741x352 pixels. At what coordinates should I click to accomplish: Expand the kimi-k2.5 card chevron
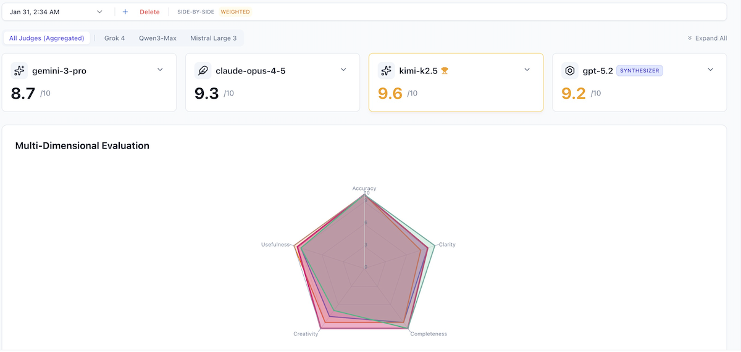pyautogui.click(x=527, y=70)
